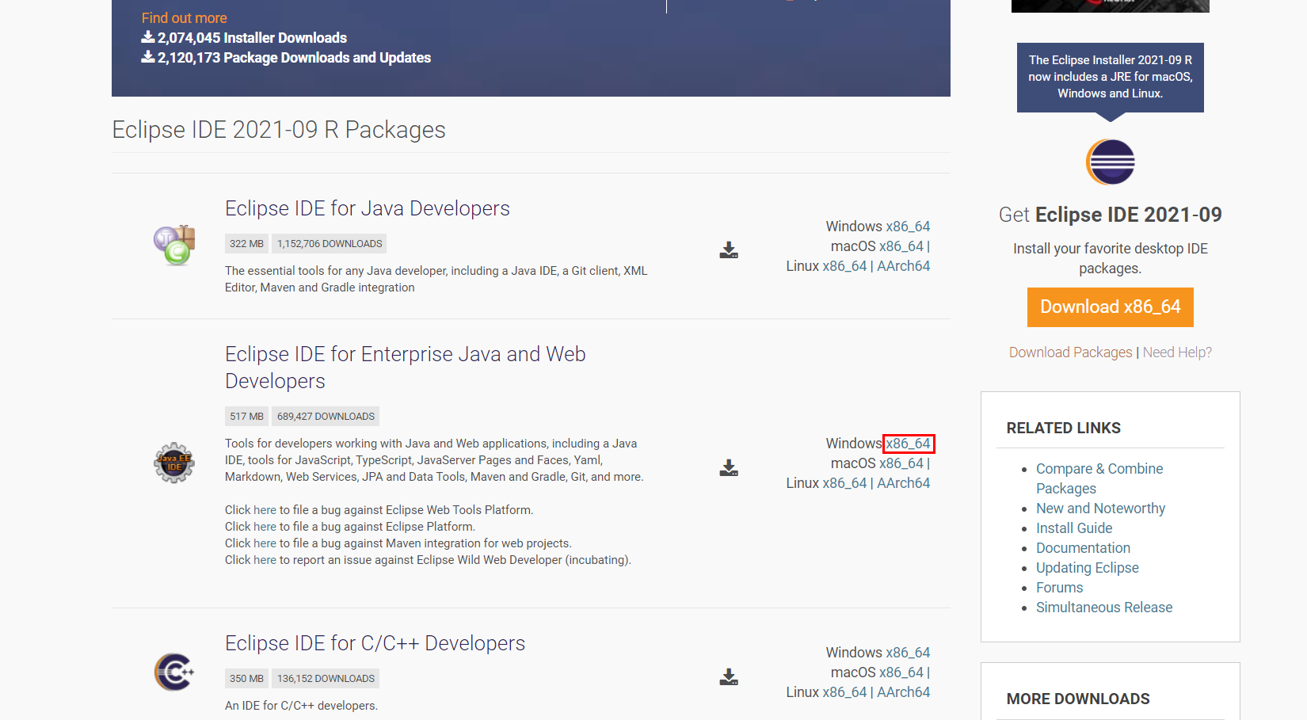Click Linux AArch64 link for Enterprise Java package
This screenshot has width=1307, height=720.
(904, 483)
